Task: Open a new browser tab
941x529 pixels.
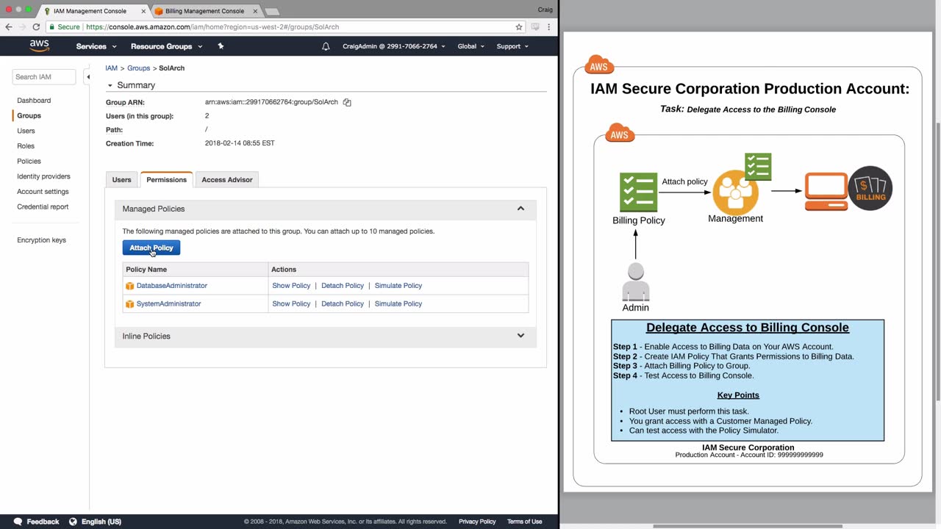Action: coord(271,11)
